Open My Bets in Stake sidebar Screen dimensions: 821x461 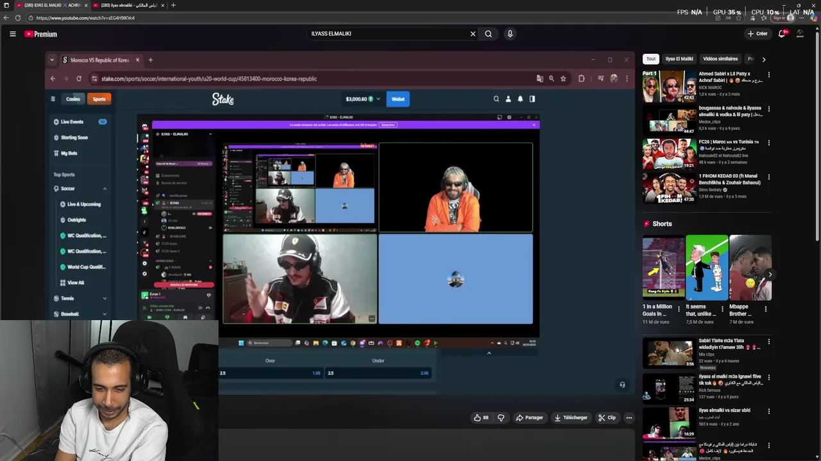[x=69, y=154]
